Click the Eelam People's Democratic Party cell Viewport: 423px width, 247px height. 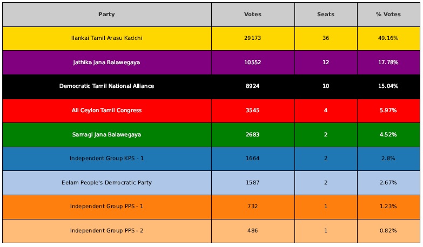tap(107, 183)
